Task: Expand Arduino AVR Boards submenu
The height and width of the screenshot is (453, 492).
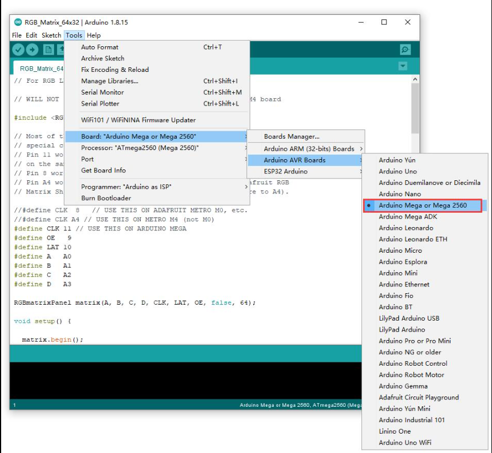Action: (306, 160)
